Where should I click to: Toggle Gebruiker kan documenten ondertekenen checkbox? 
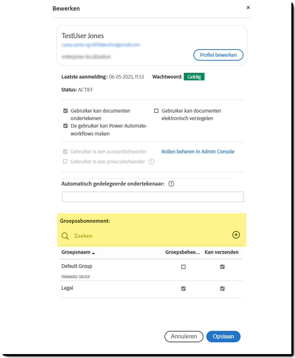coord(65,111)
